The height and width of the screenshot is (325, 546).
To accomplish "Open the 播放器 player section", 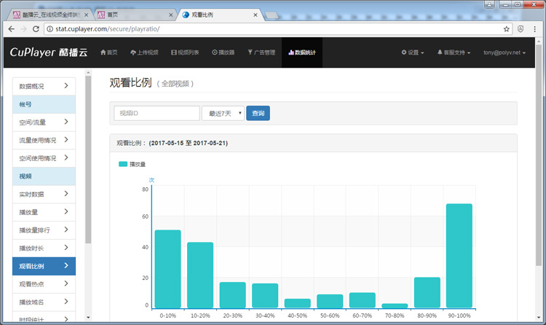I will [223, 52].
